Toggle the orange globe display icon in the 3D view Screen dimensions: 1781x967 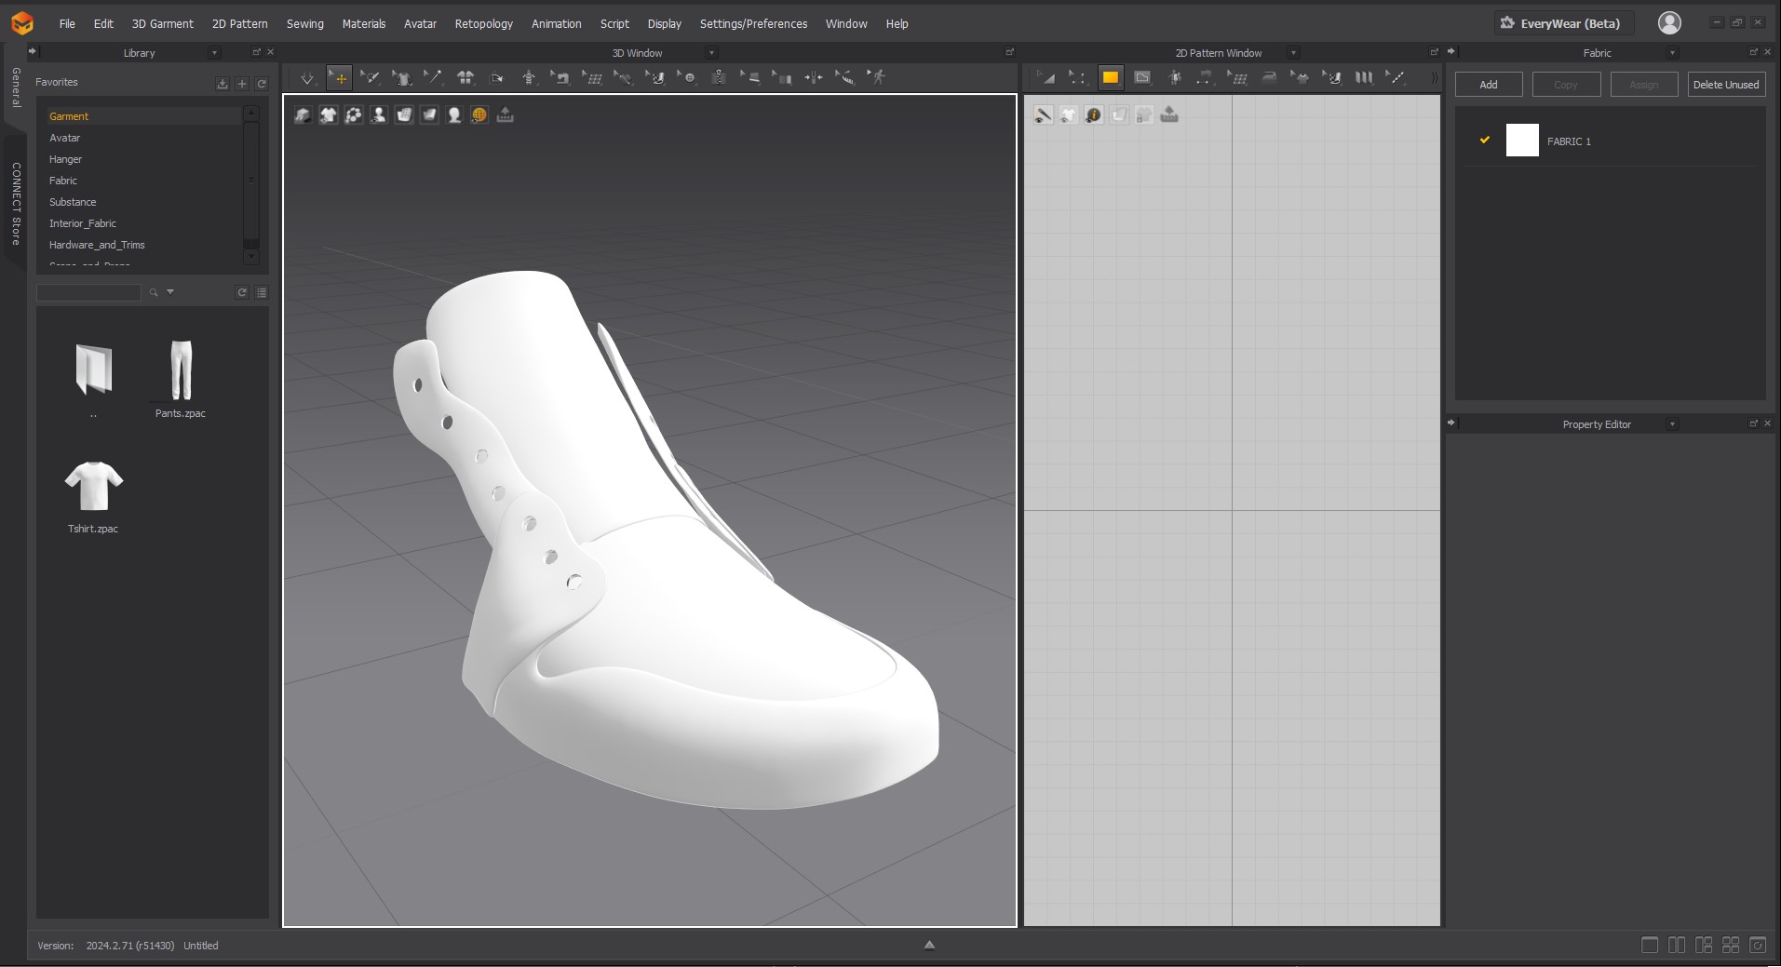click(x=479, y=115)
